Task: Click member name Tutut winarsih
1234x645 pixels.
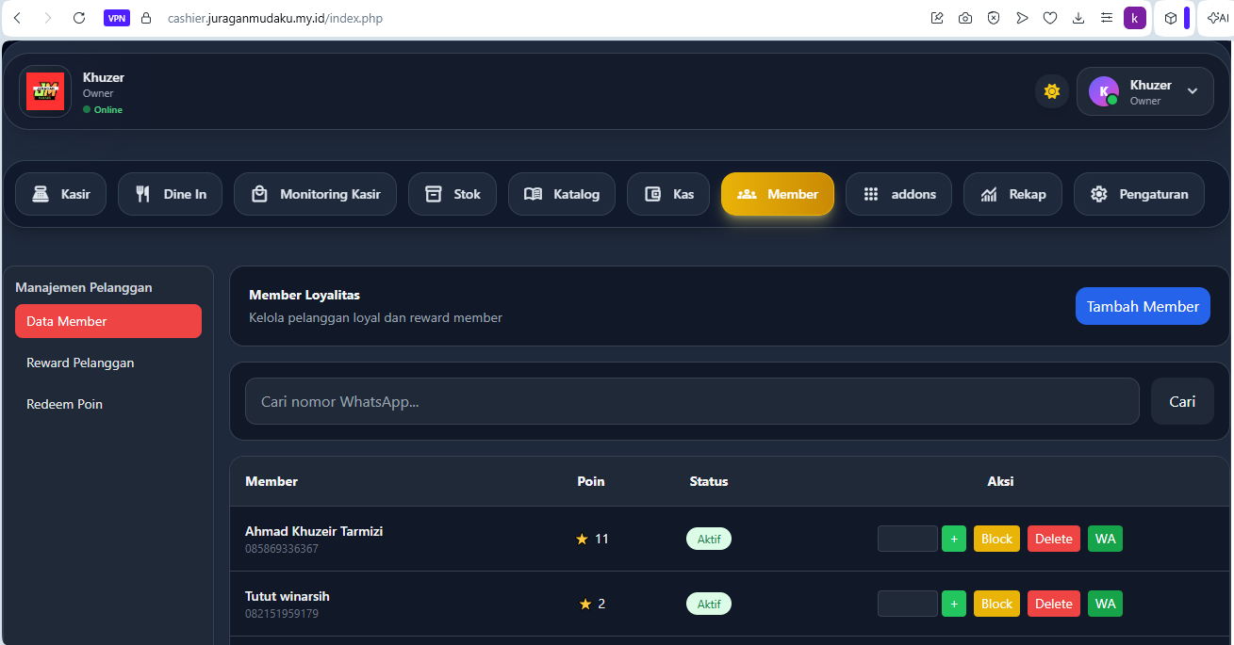Action: click(x=288, y=596)
